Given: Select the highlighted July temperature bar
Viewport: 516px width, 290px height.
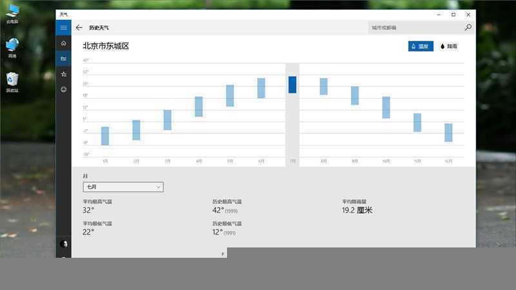Looking at the screenshot, I should click(293, 85).
